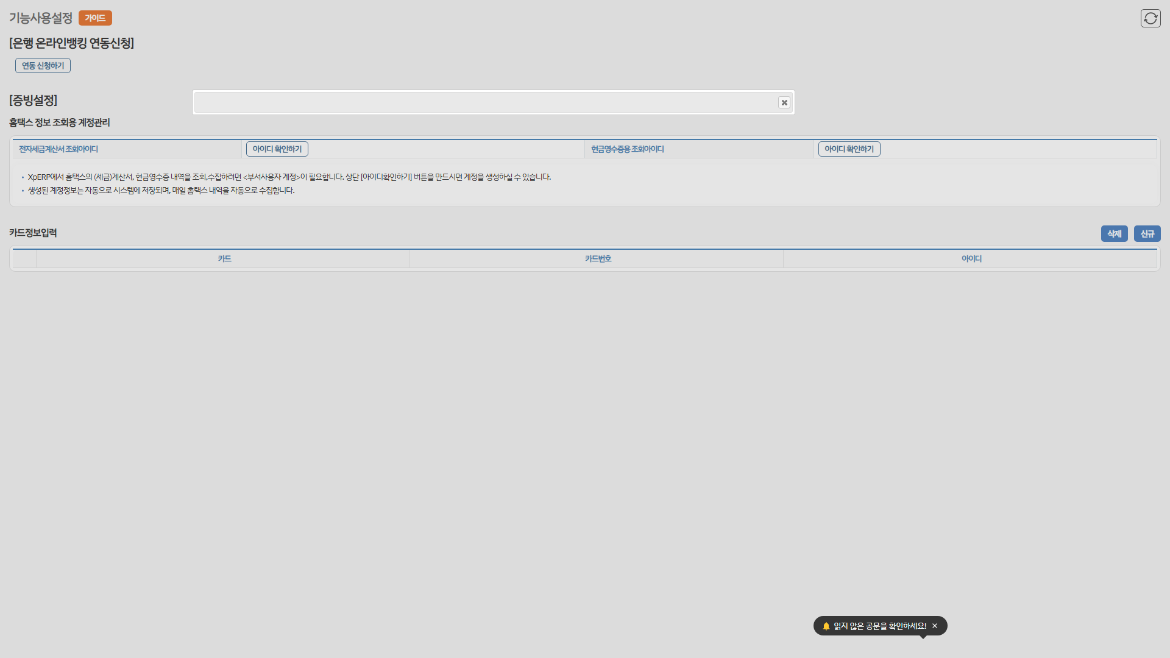Image resolution: width=1170 pixels, height=658 pixels.
Task: Select the 현금영수증용 조회아이디 label cell
Action: 627,149
